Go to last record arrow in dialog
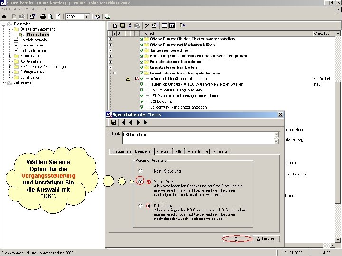The image size is (342, 256). point(145,122)
